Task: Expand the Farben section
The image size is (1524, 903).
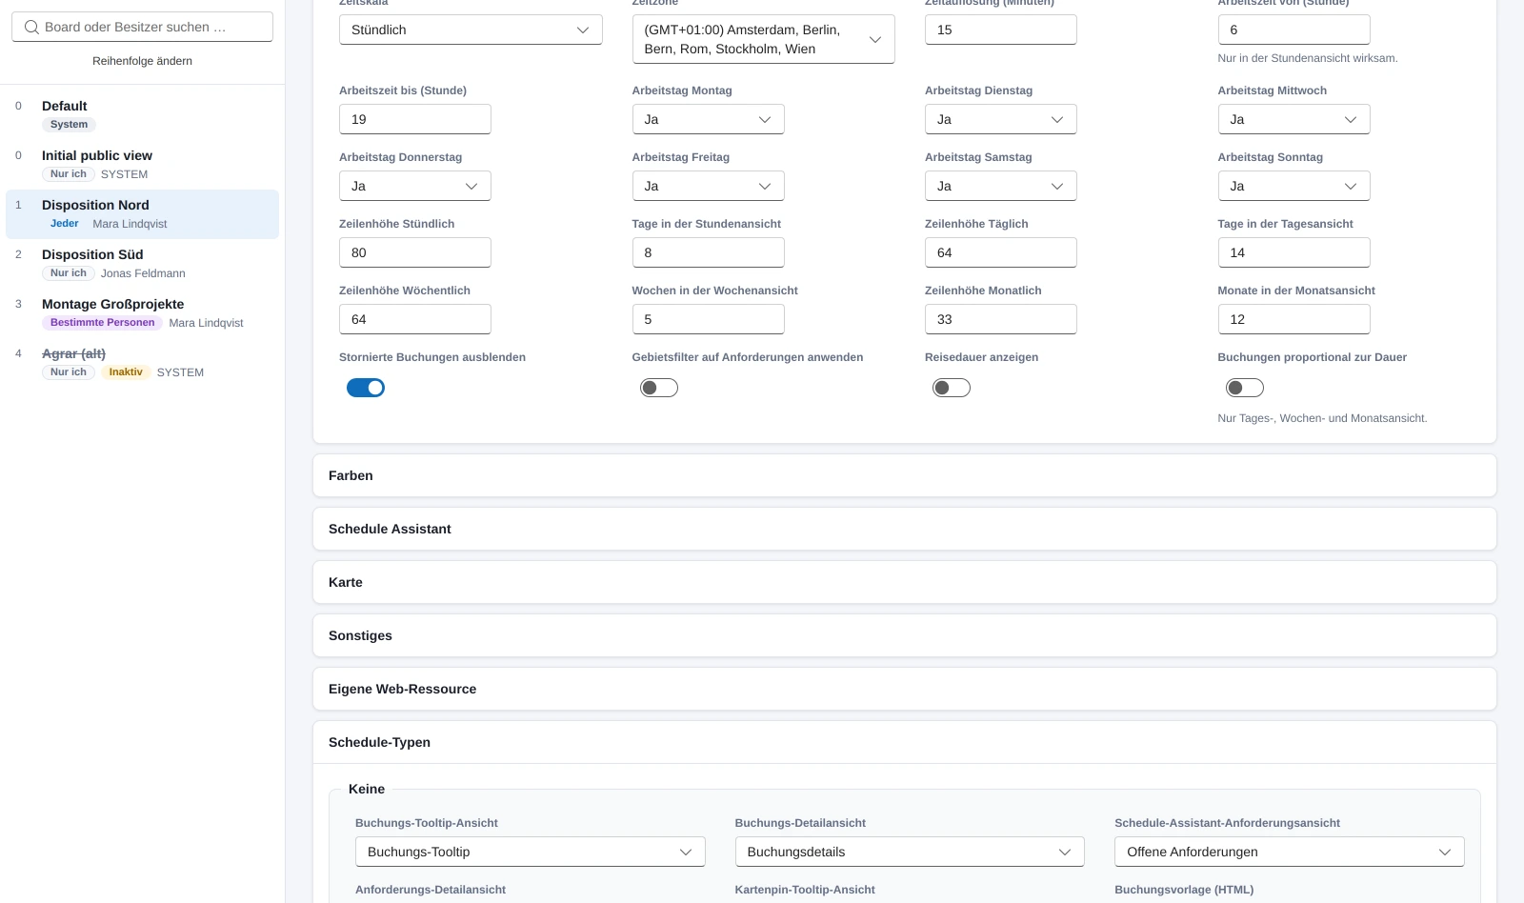Action: (904, 475)
